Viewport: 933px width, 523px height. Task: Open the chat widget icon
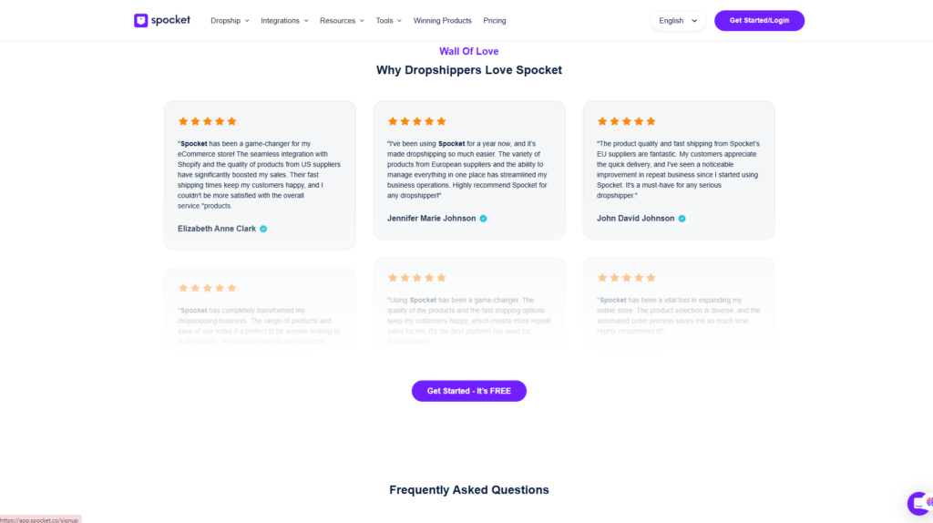pos(920,503)
